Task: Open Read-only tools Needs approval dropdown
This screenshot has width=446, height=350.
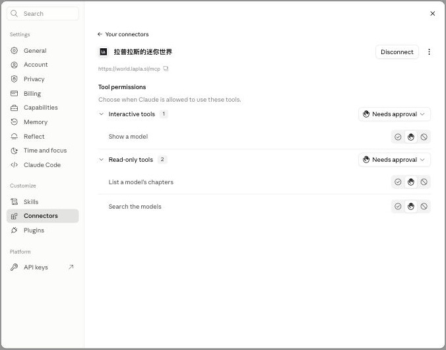Action: 395,160
